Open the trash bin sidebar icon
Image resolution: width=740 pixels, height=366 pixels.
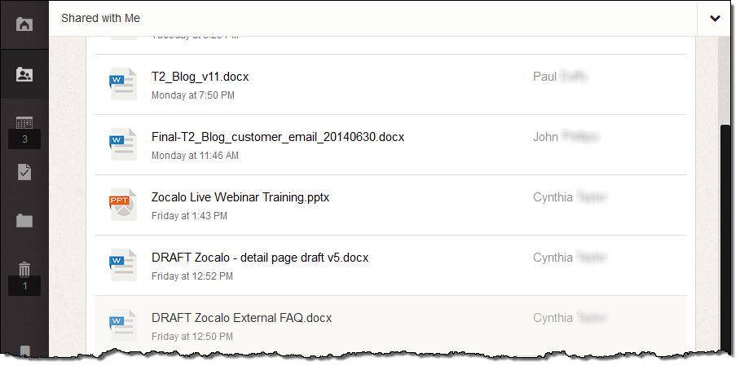pyautogui.click(x=24, y=269)
